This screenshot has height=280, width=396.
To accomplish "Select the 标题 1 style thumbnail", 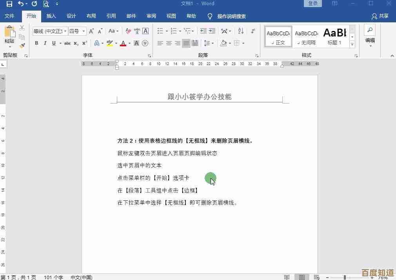I will 334,36.
